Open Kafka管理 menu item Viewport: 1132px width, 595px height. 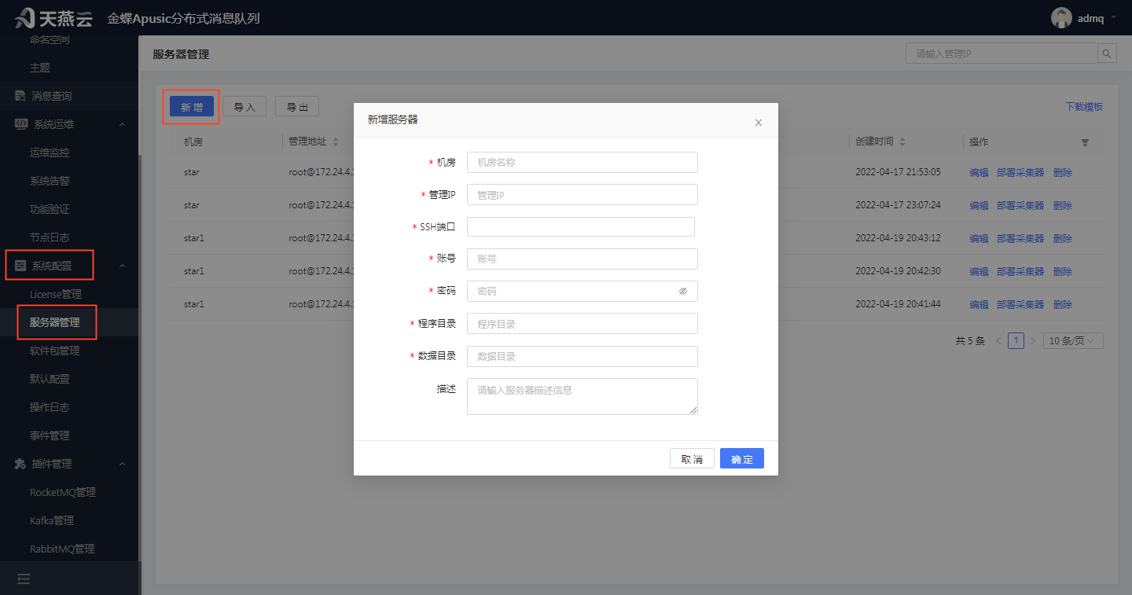tap(52, 520)
